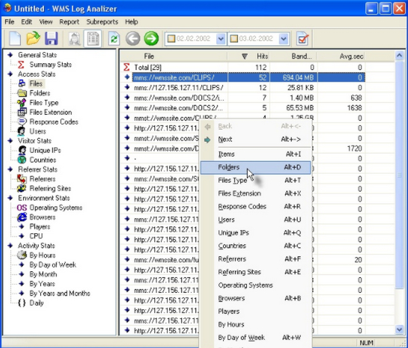Select Visitor Stats tree node
The width and height of the screenshot is (408, 348).
(35, 141)
